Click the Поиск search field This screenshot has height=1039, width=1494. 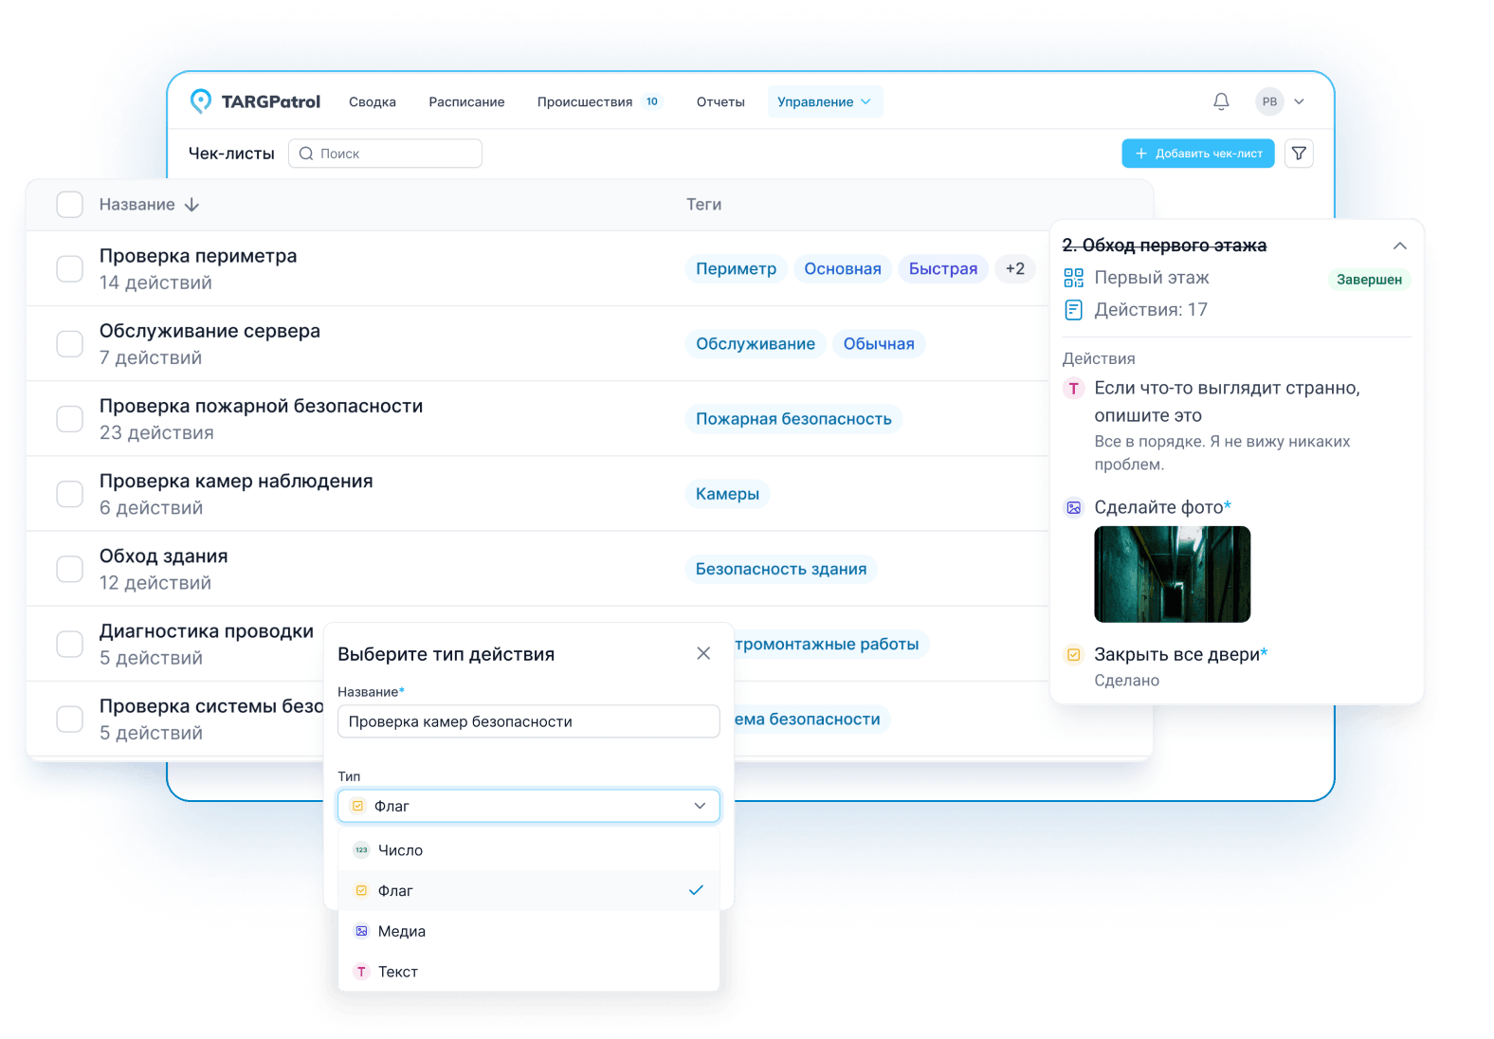click(385, 154)
